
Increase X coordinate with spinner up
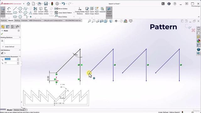pos(18,59)
